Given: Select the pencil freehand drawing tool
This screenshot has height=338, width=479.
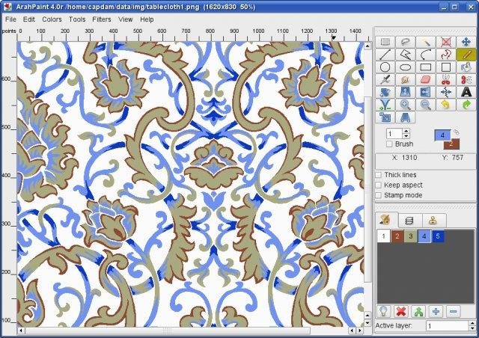Looking at the screenshot, I should (x=466, y=55).
